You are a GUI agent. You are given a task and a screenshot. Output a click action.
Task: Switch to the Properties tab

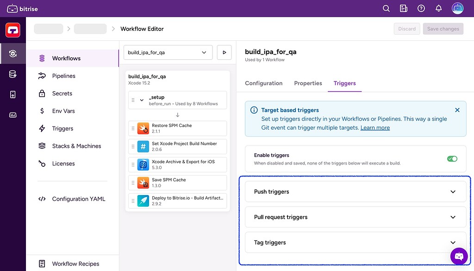[x=308, y=83]
